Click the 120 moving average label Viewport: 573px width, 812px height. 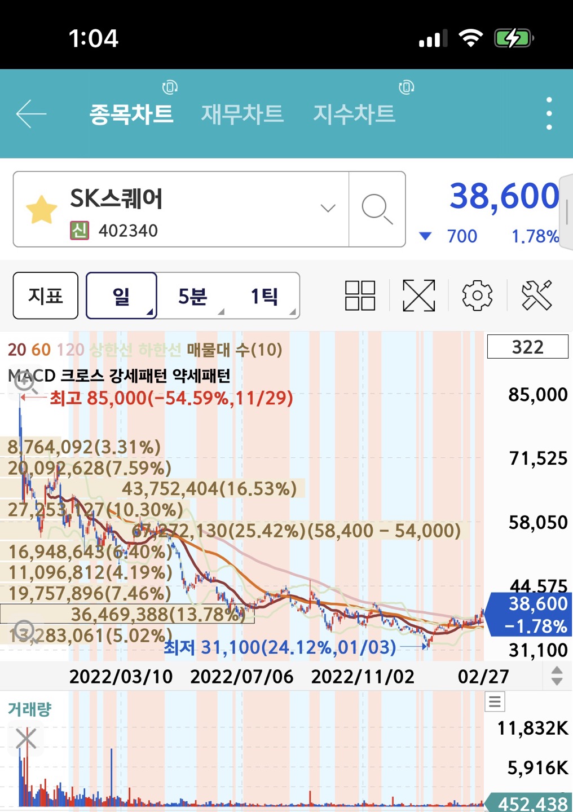pos(70,350)
